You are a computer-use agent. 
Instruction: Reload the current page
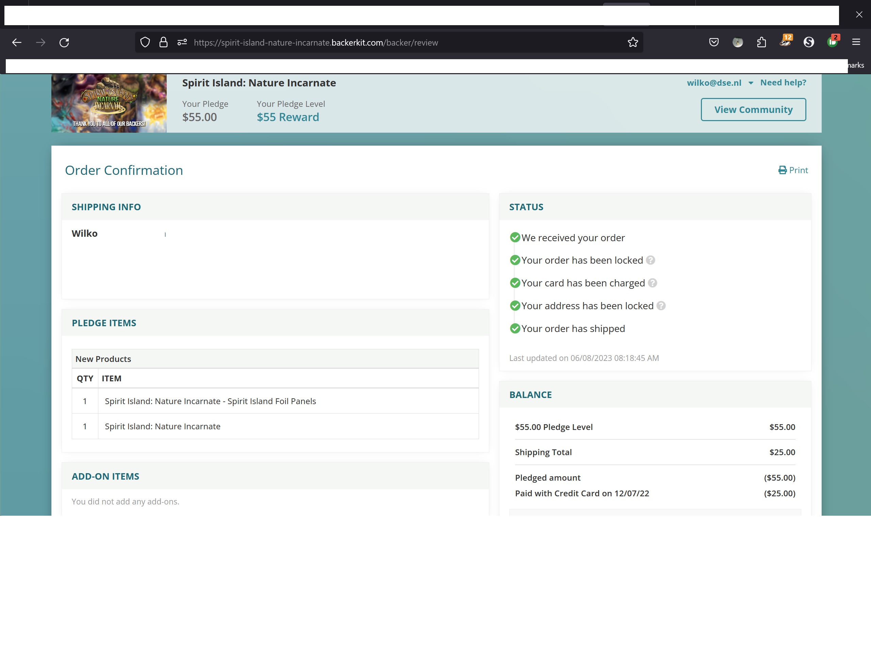[64, 42]
